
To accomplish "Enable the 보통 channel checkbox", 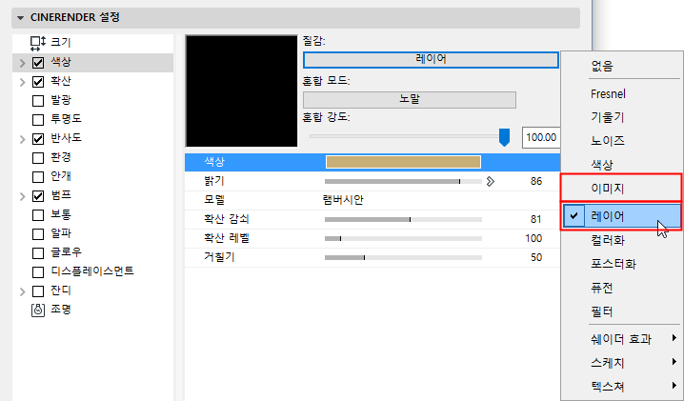I will [38, 215].
